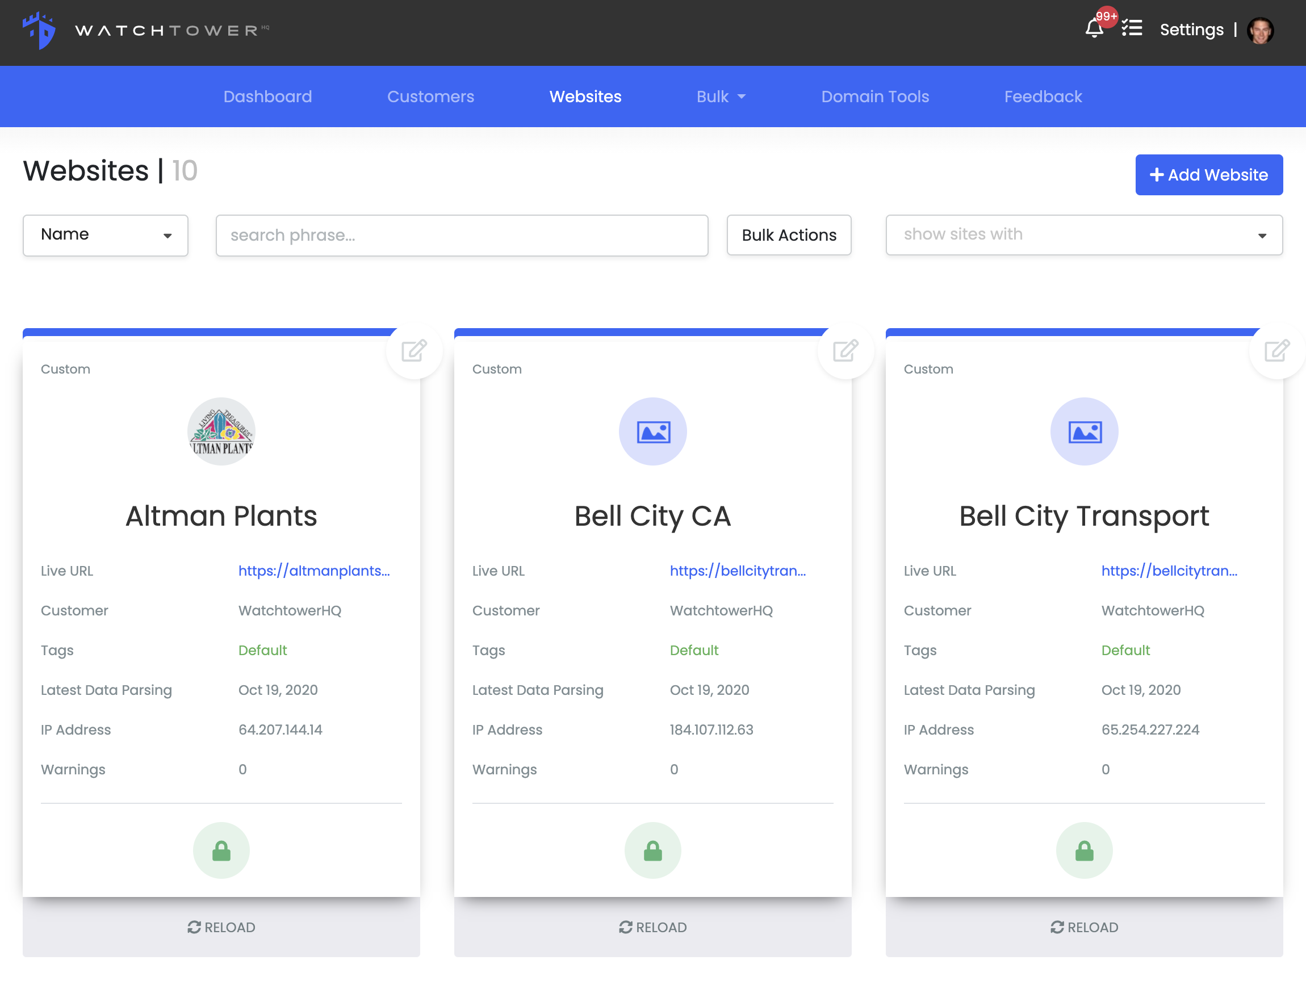Edit the Altman Plants website card

coord(414,351)
